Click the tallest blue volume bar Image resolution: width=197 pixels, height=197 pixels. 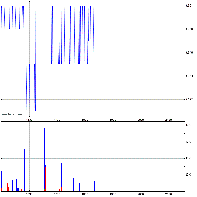click(44, 159)
